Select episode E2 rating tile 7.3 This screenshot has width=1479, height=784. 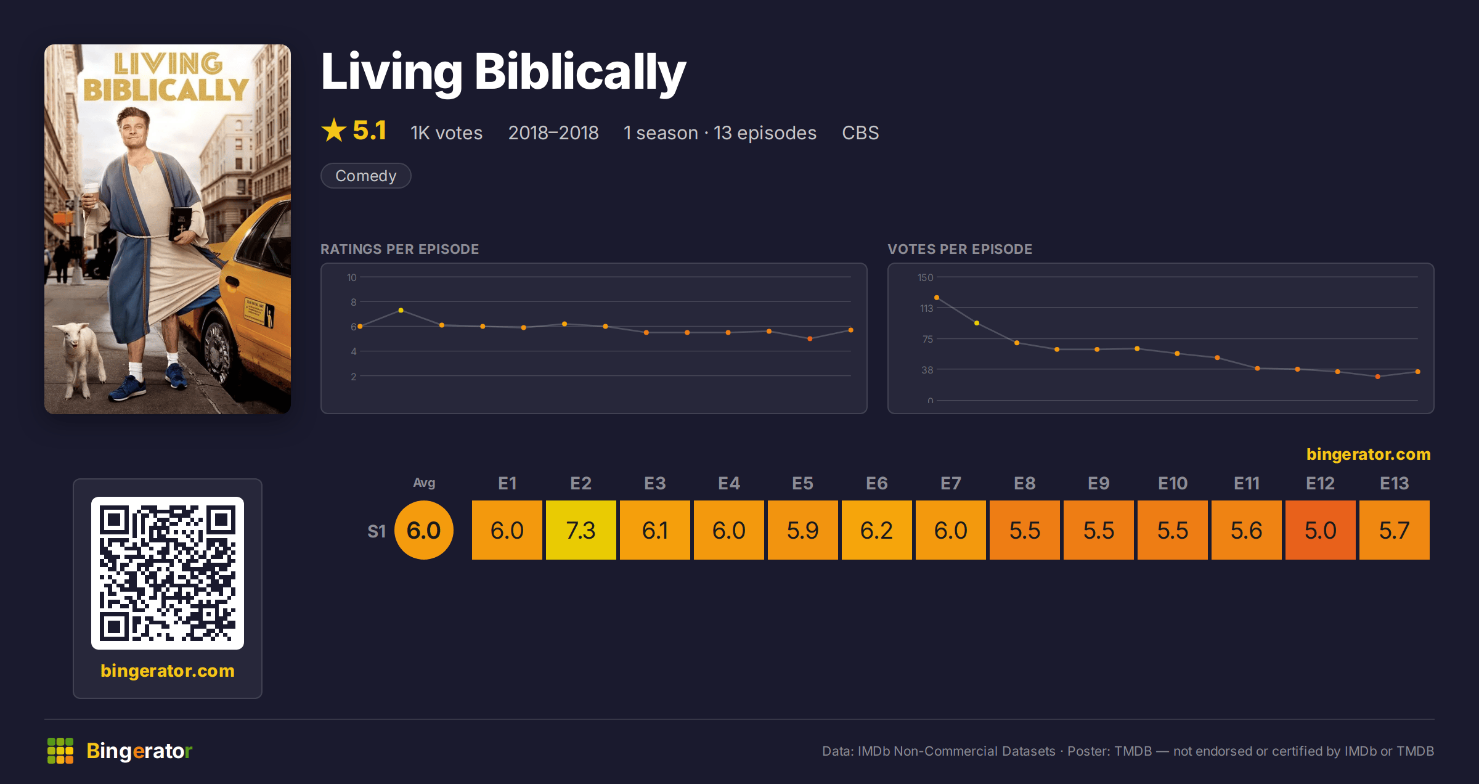pyautogui.click(x=581, y=530)
